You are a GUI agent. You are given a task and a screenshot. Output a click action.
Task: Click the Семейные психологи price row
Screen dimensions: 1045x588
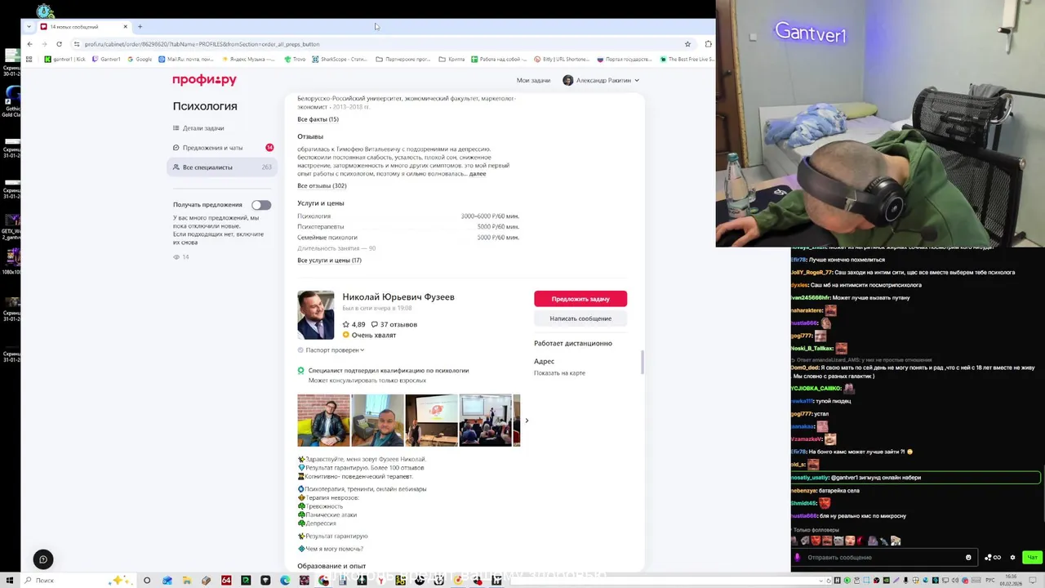tap(408, 238)
